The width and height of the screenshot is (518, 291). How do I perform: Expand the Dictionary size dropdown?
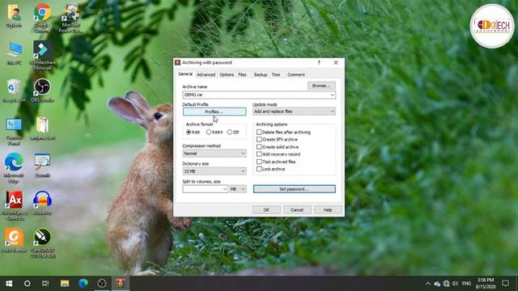pyautogui.click(x=214, y=171)
